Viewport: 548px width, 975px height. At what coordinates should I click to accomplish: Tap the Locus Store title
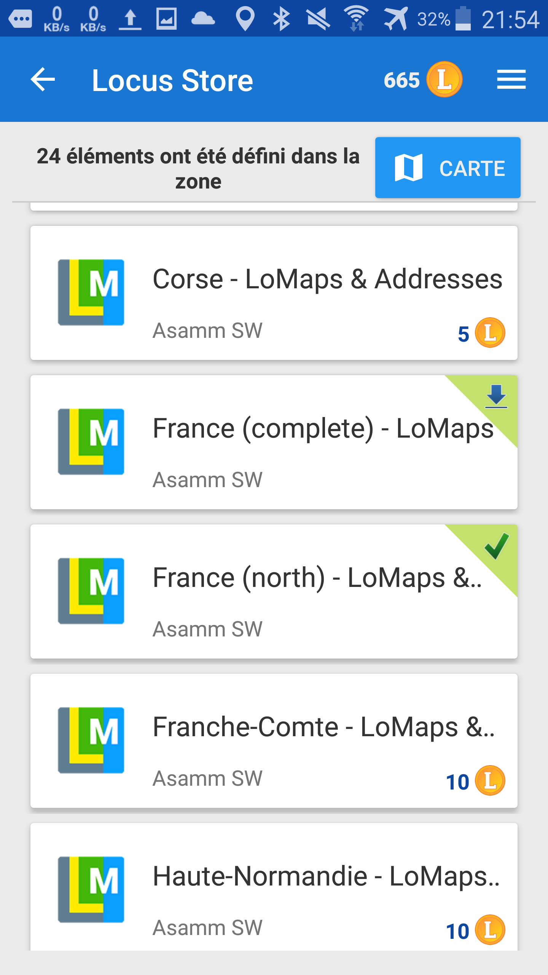tap(172, 80)
